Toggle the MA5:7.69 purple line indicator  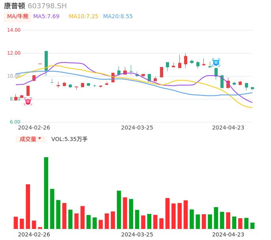[x=46, y=16]
